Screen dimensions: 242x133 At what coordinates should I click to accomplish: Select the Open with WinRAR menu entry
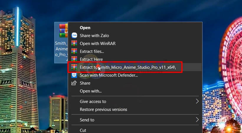coord(97,43)
